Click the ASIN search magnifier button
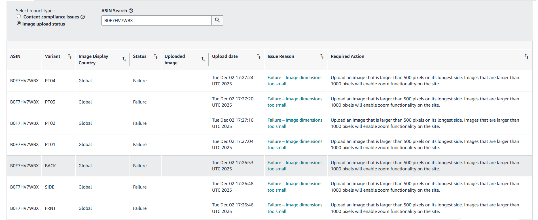The image size is (538, 220). (x=217, y=20)
